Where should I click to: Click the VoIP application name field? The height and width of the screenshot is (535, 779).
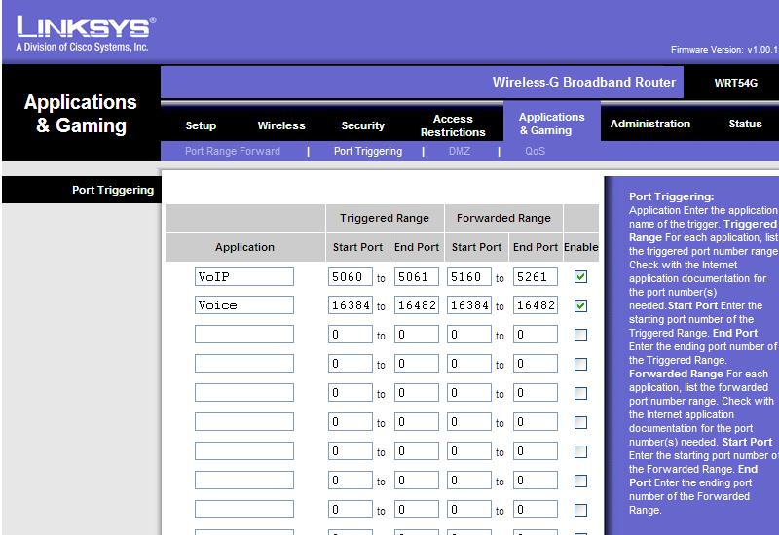tap(244, 276)
